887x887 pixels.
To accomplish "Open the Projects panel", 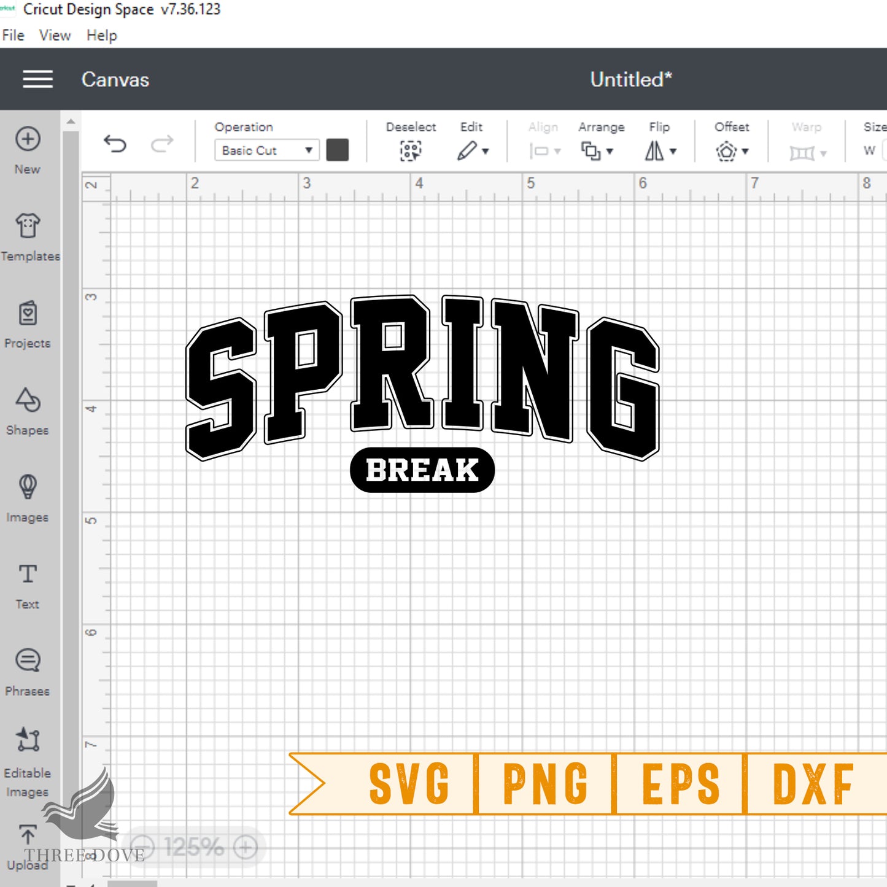I will pyautogui.click(x=28, y=313).
